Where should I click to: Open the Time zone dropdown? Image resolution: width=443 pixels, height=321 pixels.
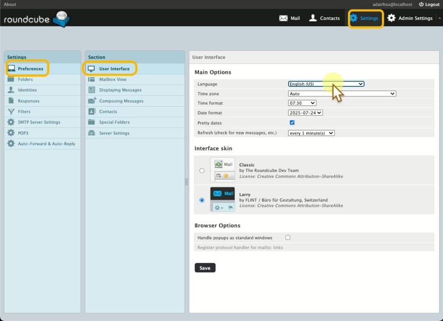[342, 94]
